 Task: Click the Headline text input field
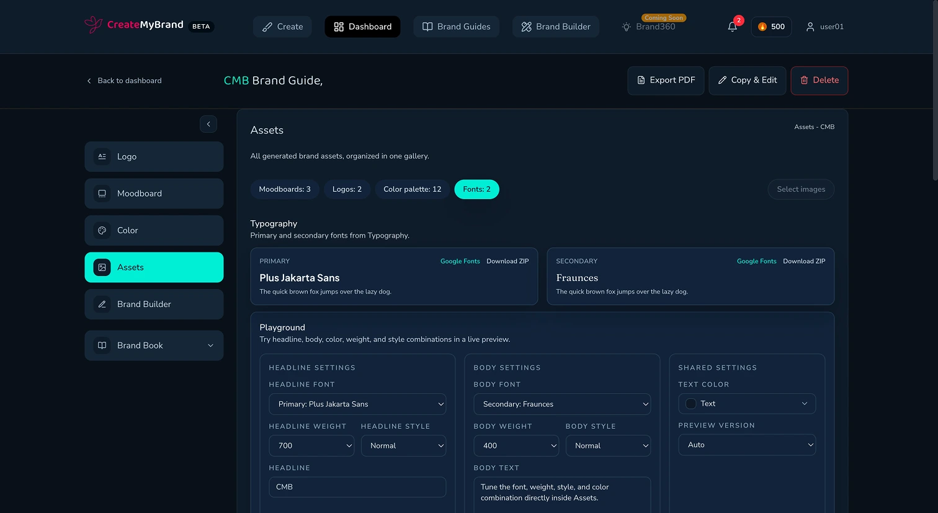pos(357,487)
